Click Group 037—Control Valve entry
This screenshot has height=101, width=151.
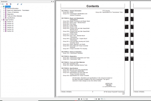click(70, 34)
